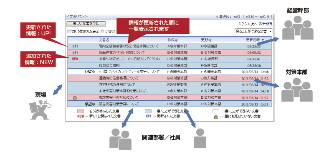Open document 在宅勤務の運用について
Viewport: 334px width, 154px height.
point(117,85)
